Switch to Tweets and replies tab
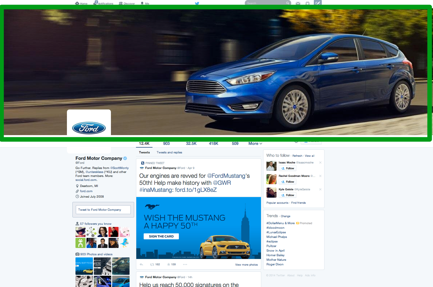The height and width of the screenshot is (287, 433). pyautogui.click(x=169, y=152)
